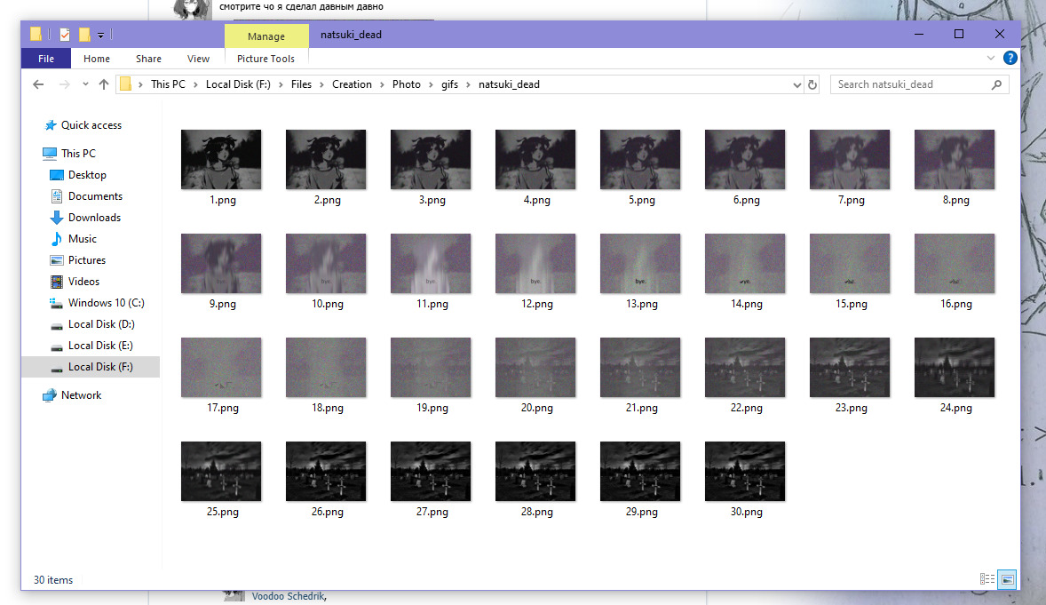Click the New folder quick access icon

tap(85, 35)
